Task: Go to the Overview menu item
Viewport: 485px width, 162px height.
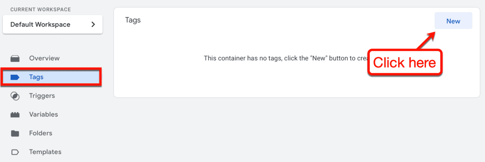Action: pyautogui.click(x=44, y=58)
